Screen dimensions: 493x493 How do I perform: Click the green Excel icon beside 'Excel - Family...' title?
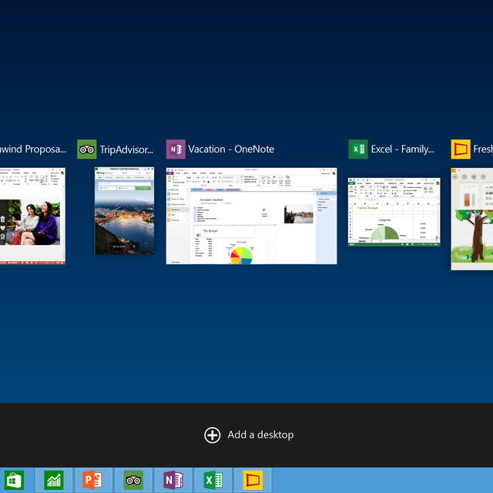click(358, 149)
